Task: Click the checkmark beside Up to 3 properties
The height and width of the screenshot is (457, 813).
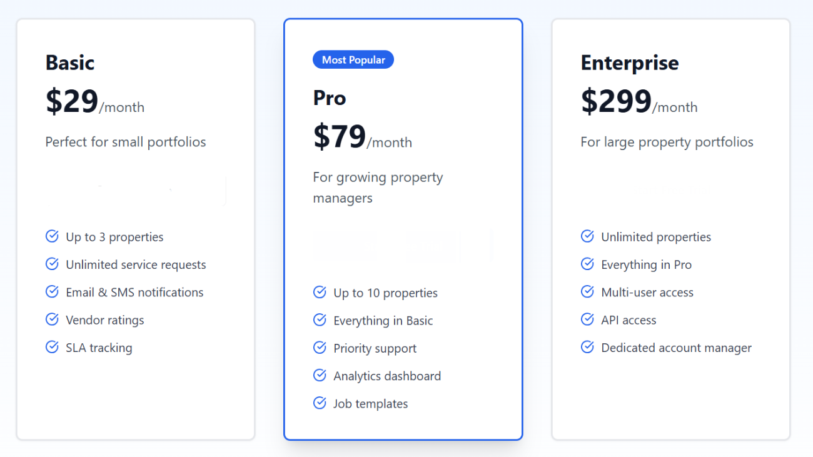Action: click(x=52, y=236)
